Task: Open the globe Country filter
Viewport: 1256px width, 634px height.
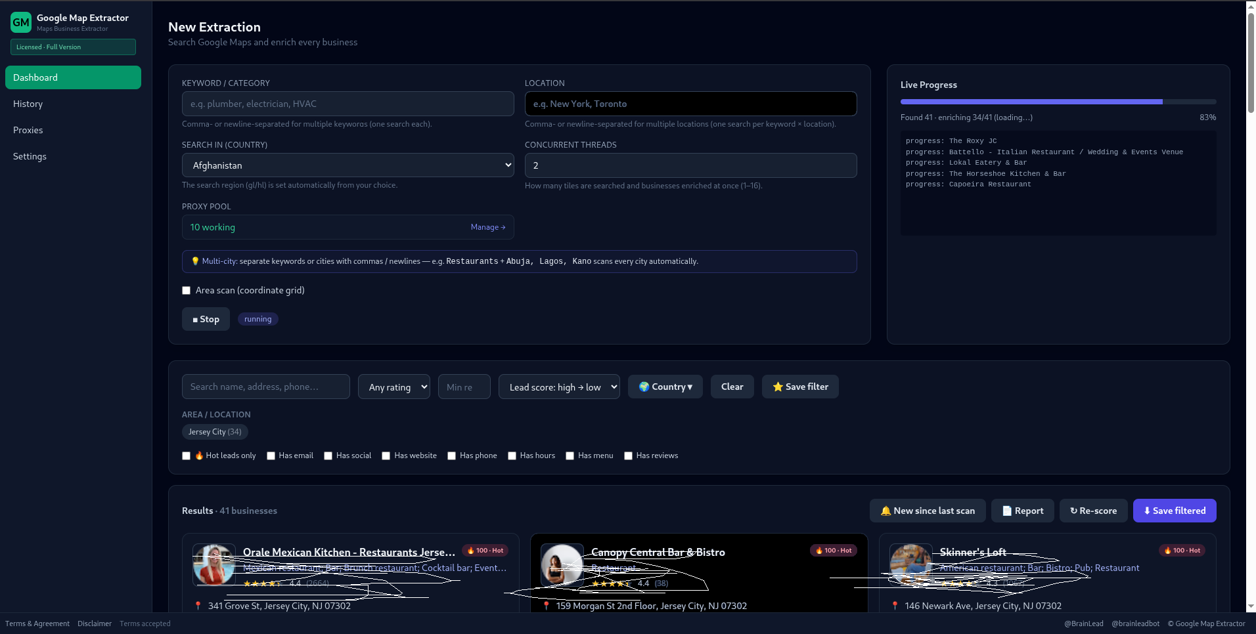Action: pos(665,387)
